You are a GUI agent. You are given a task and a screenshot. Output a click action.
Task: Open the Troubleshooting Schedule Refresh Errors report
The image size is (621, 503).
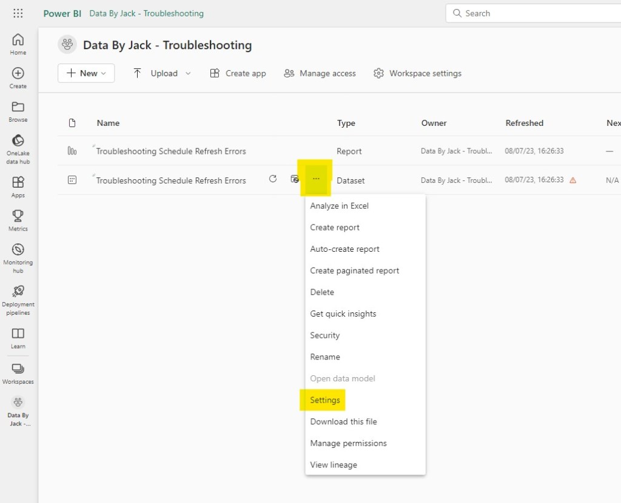coord(171,151)
